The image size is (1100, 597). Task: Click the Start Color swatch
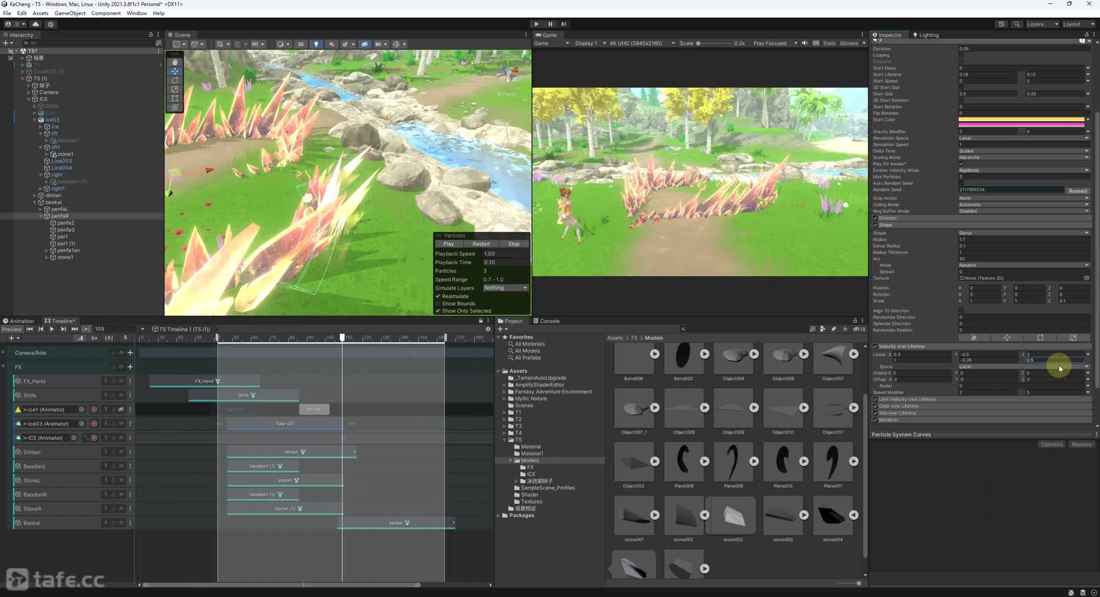[1022, 121]
